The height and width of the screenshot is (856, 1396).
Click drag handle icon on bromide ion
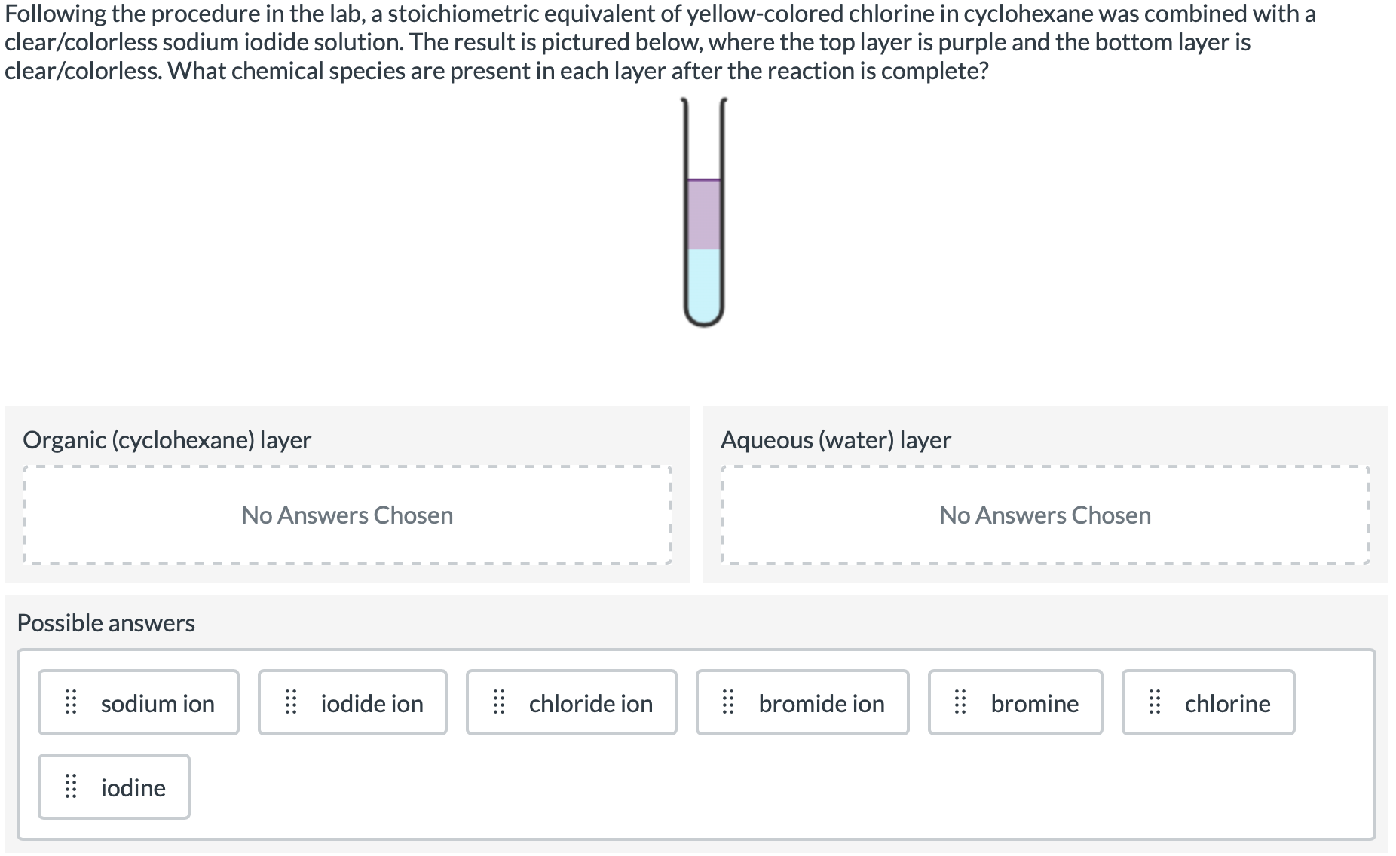click(729, 703)
